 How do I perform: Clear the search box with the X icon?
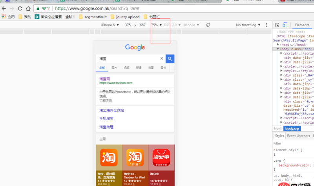coord(162,58)
